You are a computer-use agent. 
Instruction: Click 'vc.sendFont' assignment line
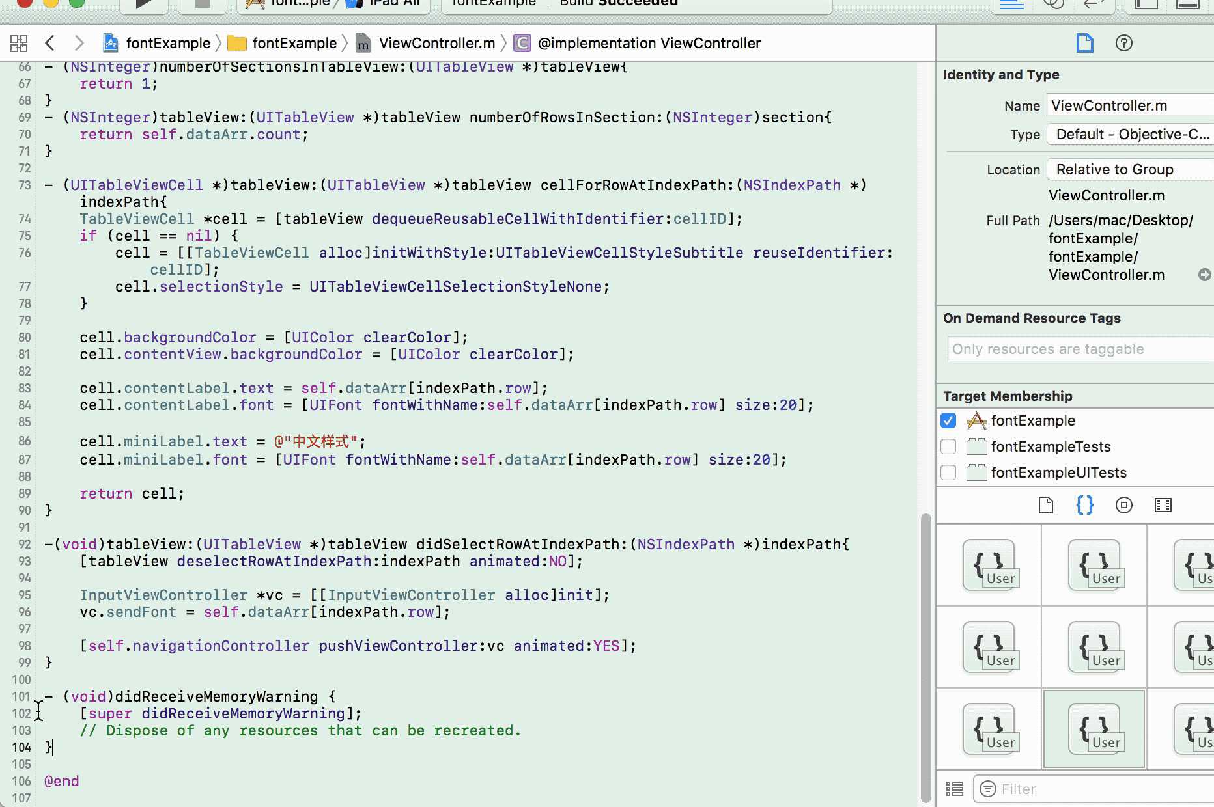click(x=264, y=612)
